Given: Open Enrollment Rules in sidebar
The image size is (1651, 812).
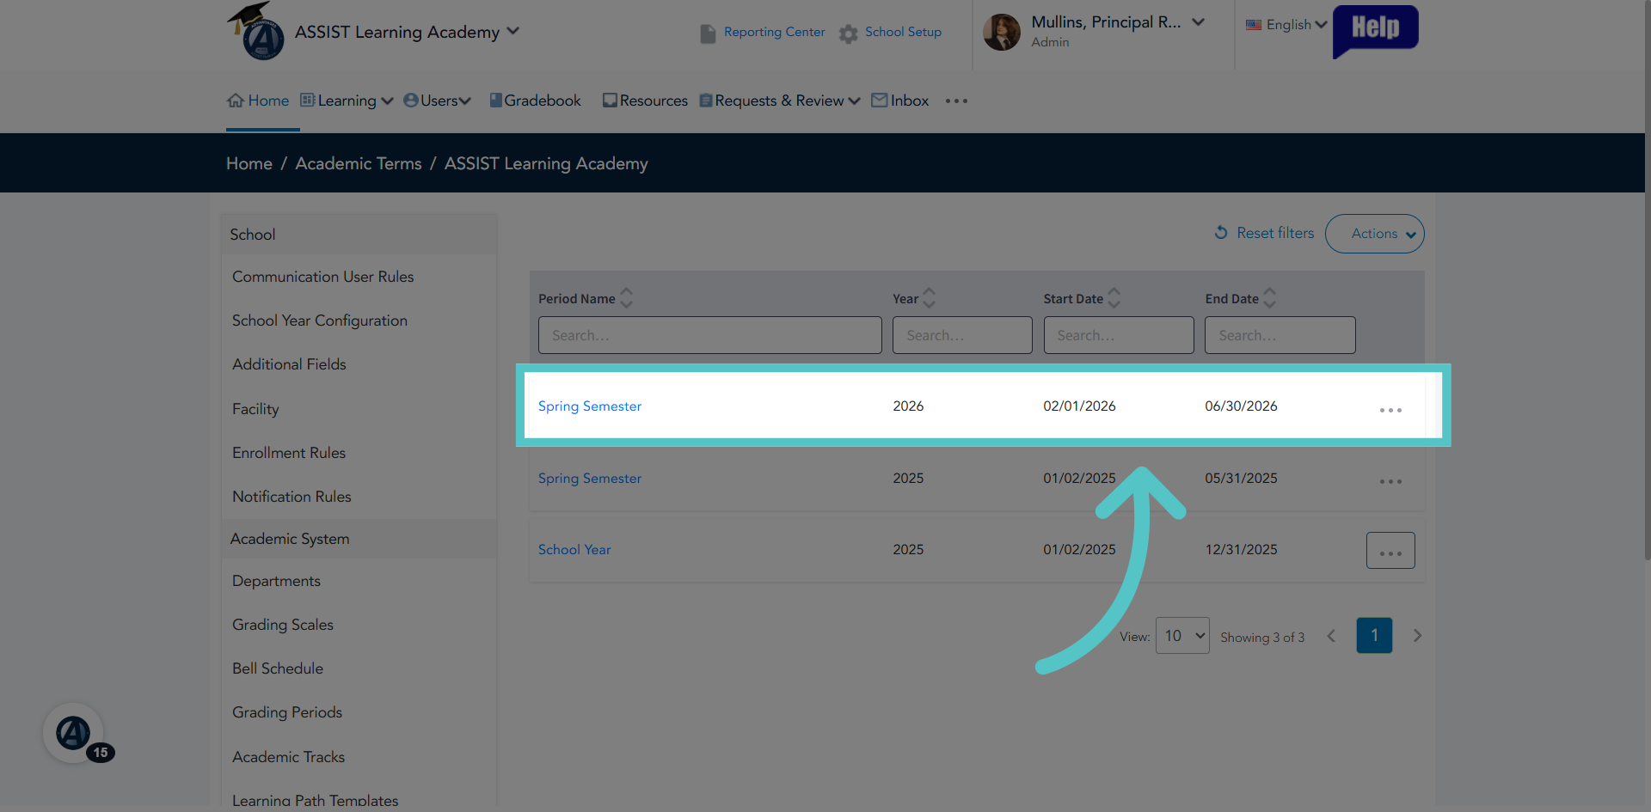Looking at the screenshot, I should click(289, 453).
